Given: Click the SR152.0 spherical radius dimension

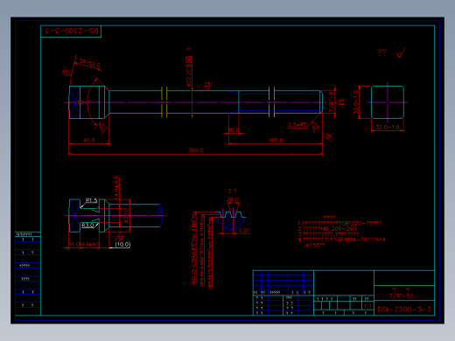Looking at the screenshot, I should [89, 63].
